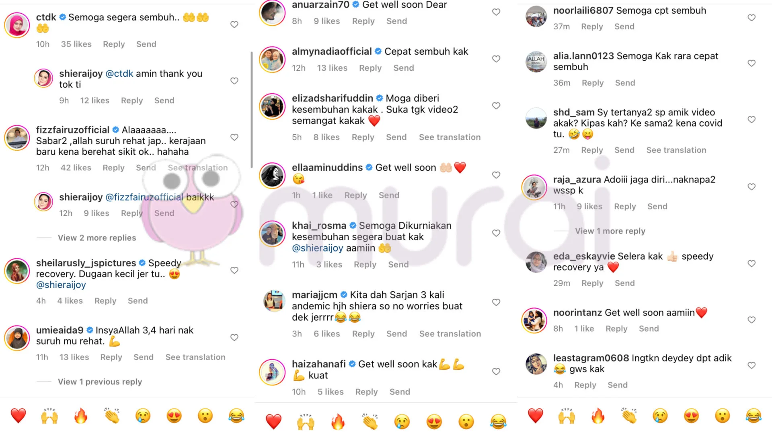Tap heart on almynadiaofficial's comment
772x434 pixels.
point(496,59)
